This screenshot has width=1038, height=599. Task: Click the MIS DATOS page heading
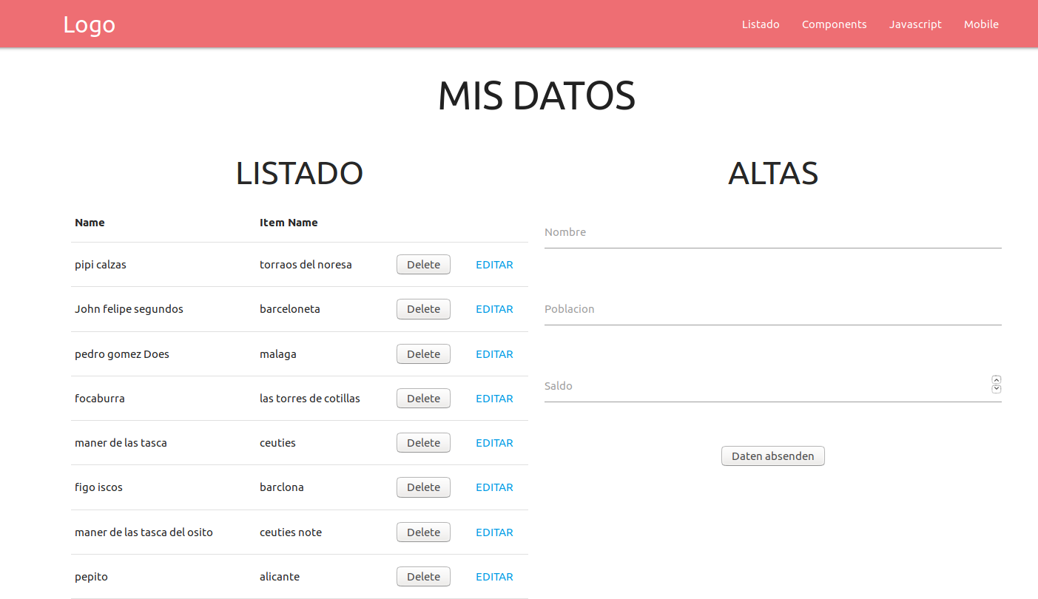(536, 96)
